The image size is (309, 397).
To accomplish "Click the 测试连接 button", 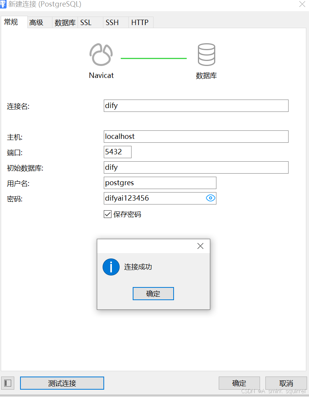I will coord(62,383).
